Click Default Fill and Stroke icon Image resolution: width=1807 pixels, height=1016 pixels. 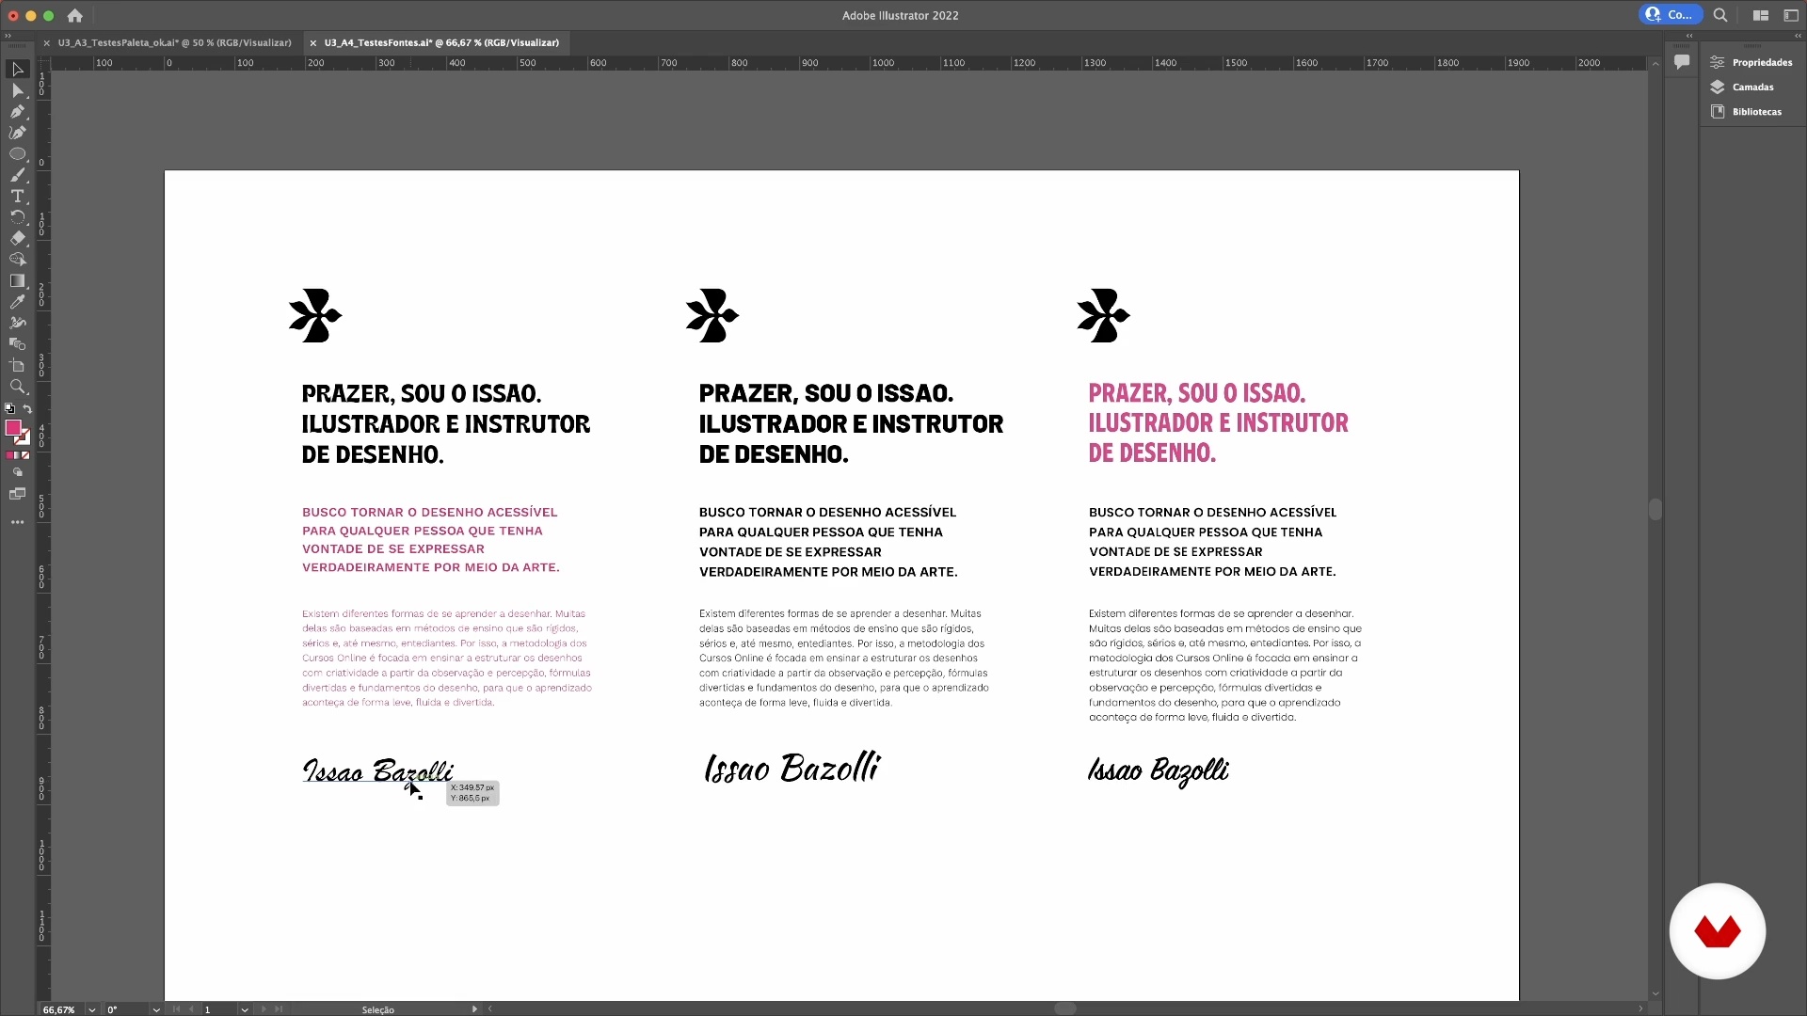(9, 409)
